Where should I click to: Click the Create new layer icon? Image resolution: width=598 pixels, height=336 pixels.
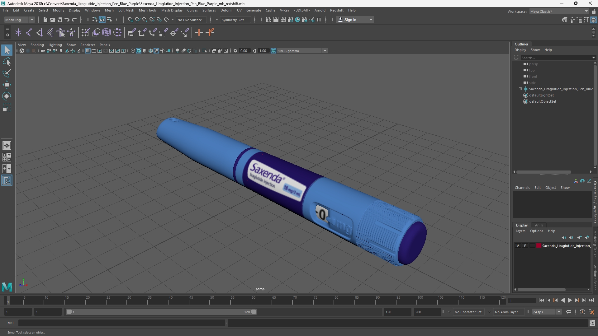click(x=579, y=237)
